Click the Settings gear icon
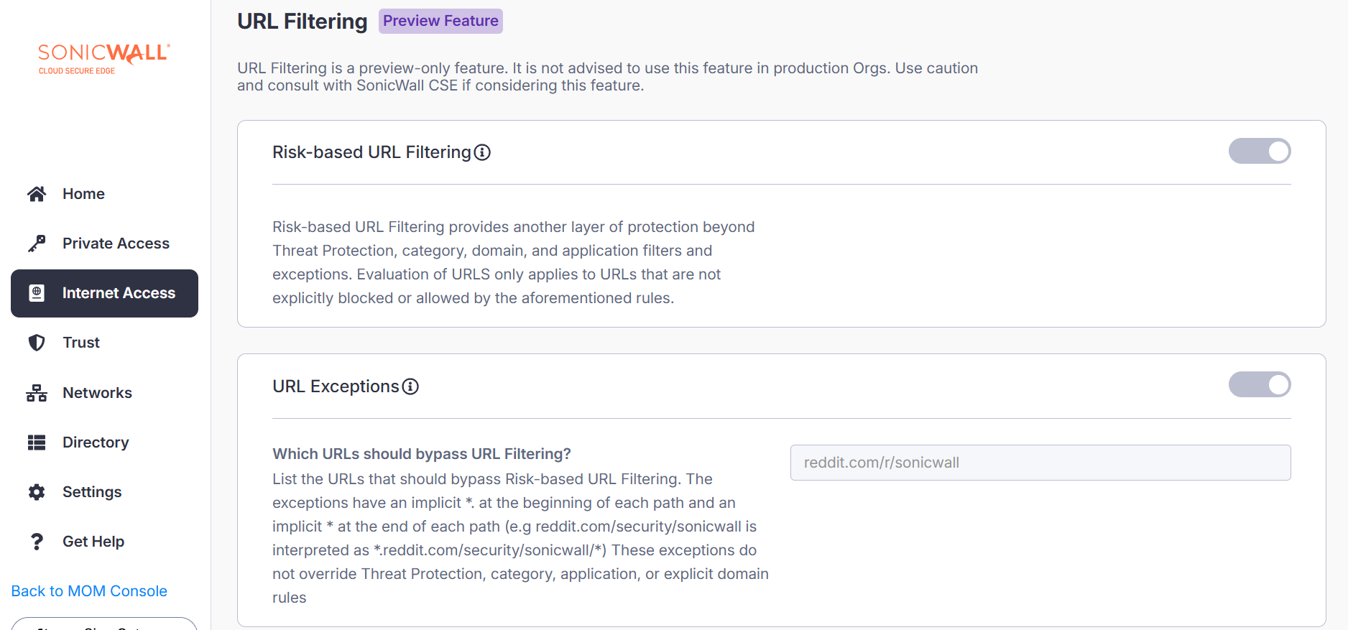The image size is (1348, 630). [37, 492]
